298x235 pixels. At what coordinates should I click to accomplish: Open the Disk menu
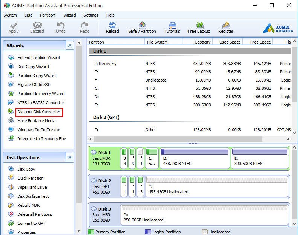[x=28, y=15]
